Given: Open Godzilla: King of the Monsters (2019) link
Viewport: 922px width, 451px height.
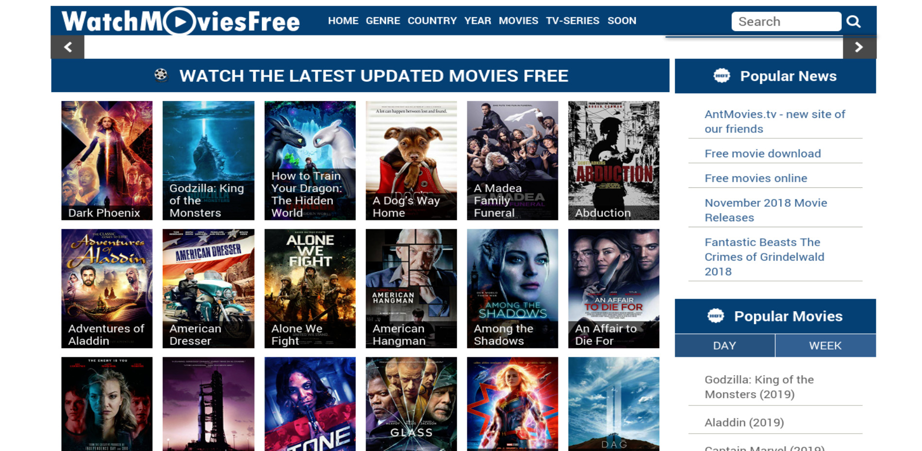Looking at the screenshot, I should [759, 387].
